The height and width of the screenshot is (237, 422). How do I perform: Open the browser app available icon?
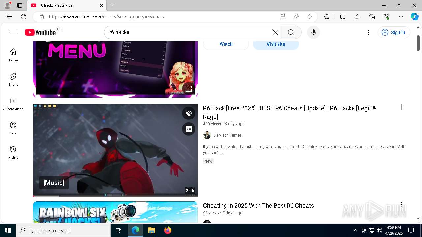click(283, 17)
